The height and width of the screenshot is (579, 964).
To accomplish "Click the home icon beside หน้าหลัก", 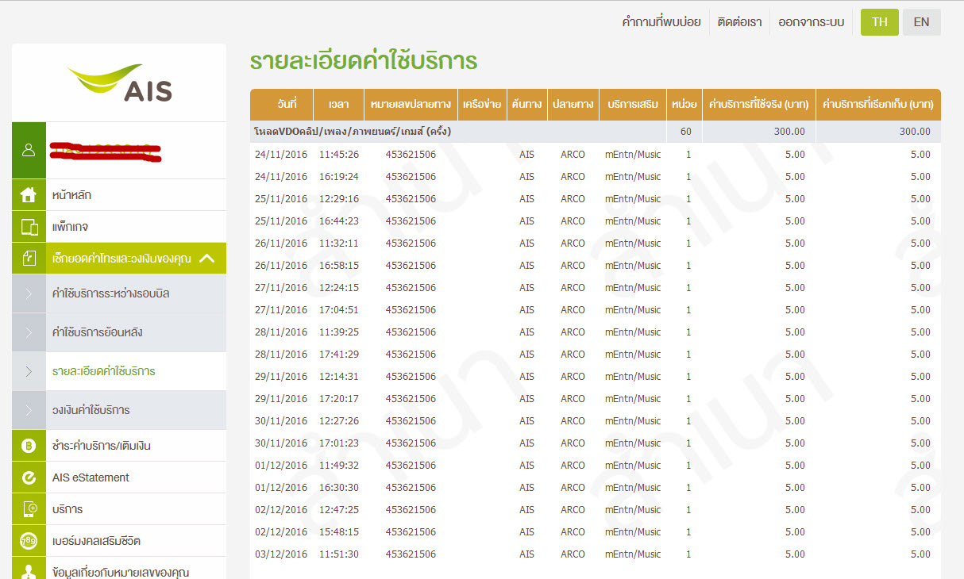I will [x=29, y=195].
